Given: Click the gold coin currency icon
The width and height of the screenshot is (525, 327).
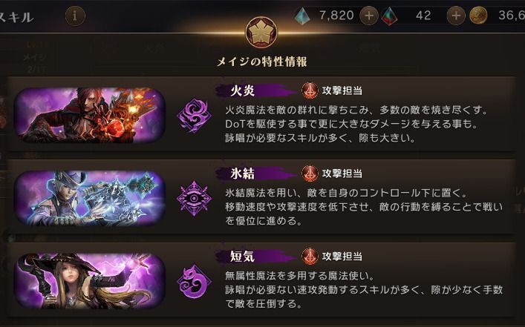Looking at the screenshot, I should (x=478, y=16).
